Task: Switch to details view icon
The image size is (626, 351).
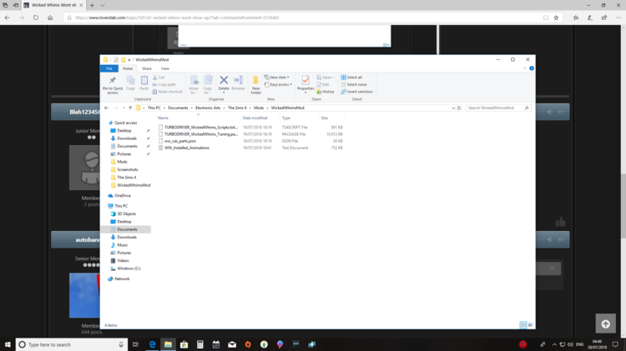Action: coord(523,325)
